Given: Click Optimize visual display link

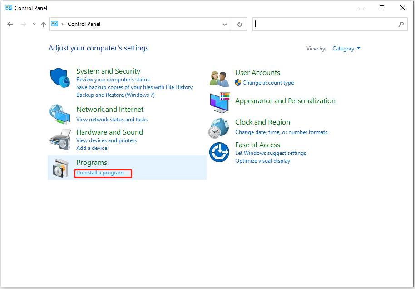Looking at the screenshot, I should 262,161.
